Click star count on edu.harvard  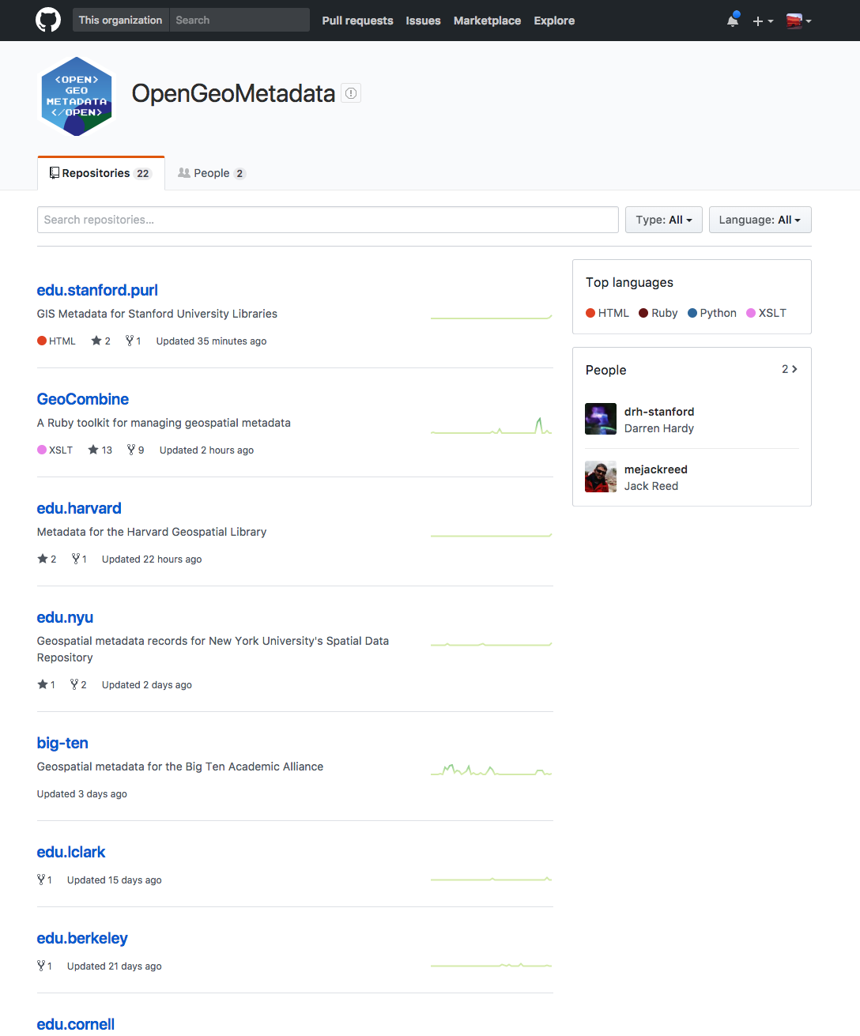coord(47,559)
